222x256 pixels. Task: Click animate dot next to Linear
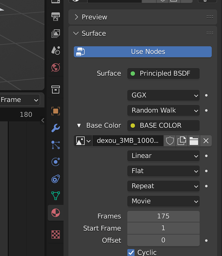(x=206, y=156)
